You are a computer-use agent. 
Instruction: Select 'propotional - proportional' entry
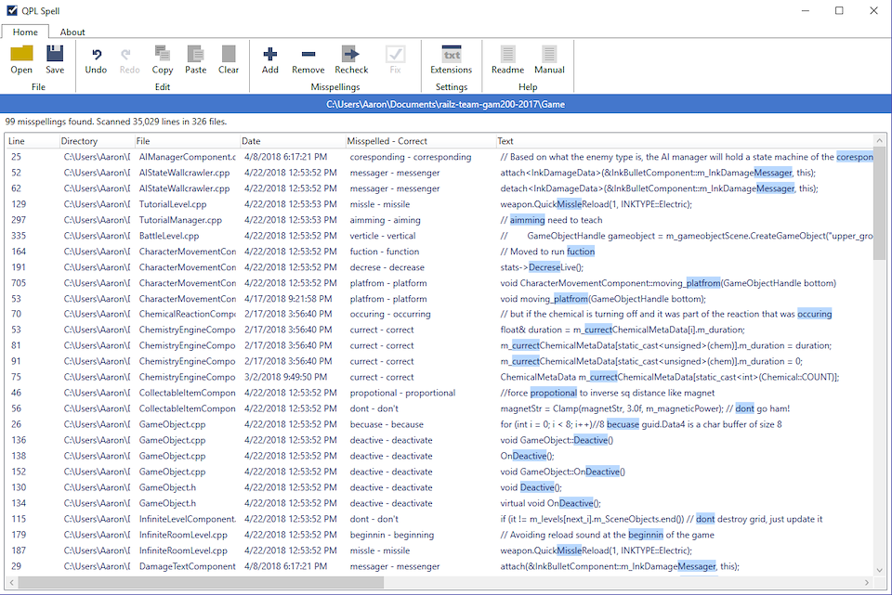click(x=402, y=393)
